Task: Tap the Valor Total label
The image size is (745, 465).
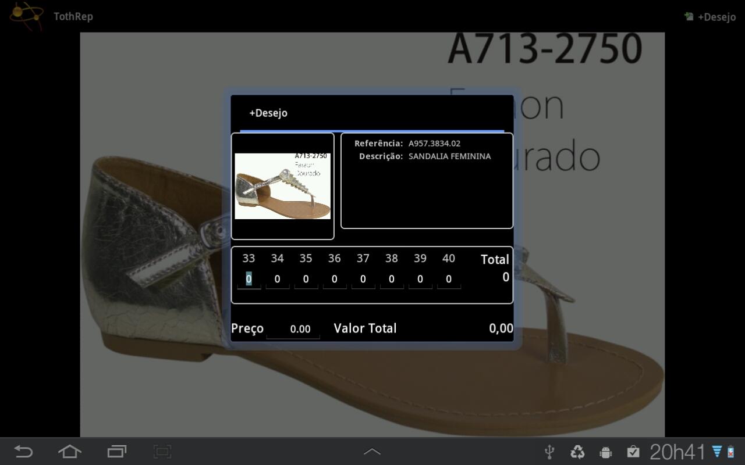Action: pos(365,328)
